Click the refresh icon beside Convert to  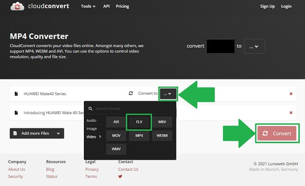pyautogui.click(x=131, y=93)
